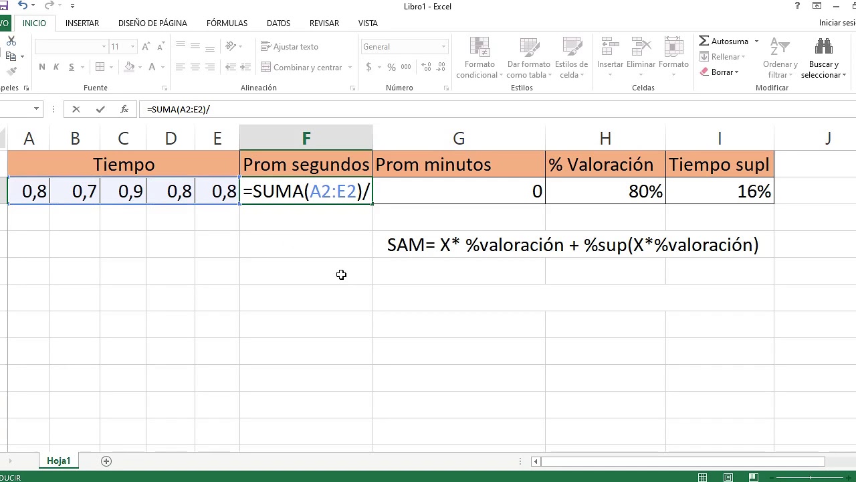The width and height of the screenshot is (856, 482).
Task: Click the insert function fx button
Action: pos(124,109)
